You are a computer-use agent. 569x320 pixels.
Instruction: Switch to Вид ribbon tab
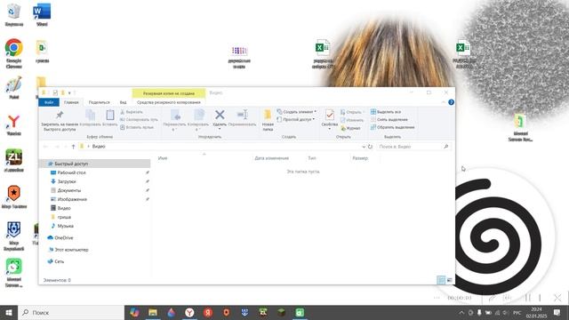click(123, 102)
